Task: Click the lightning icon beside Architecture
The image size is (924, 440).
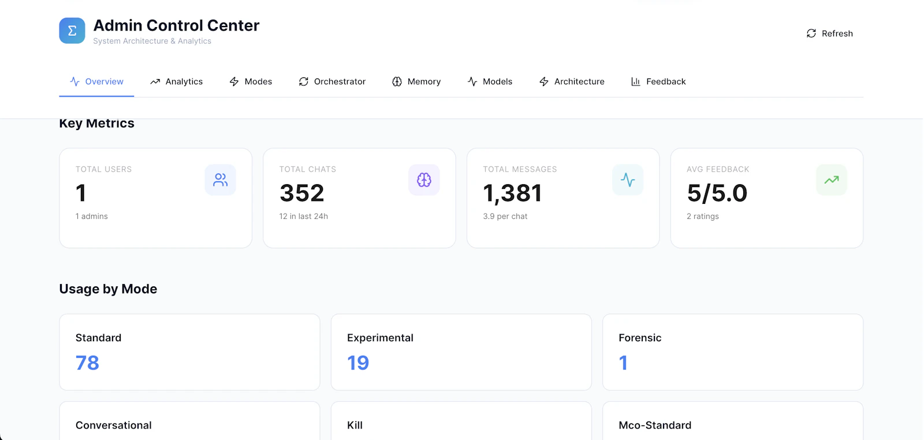Action: (x=544, y=81)
